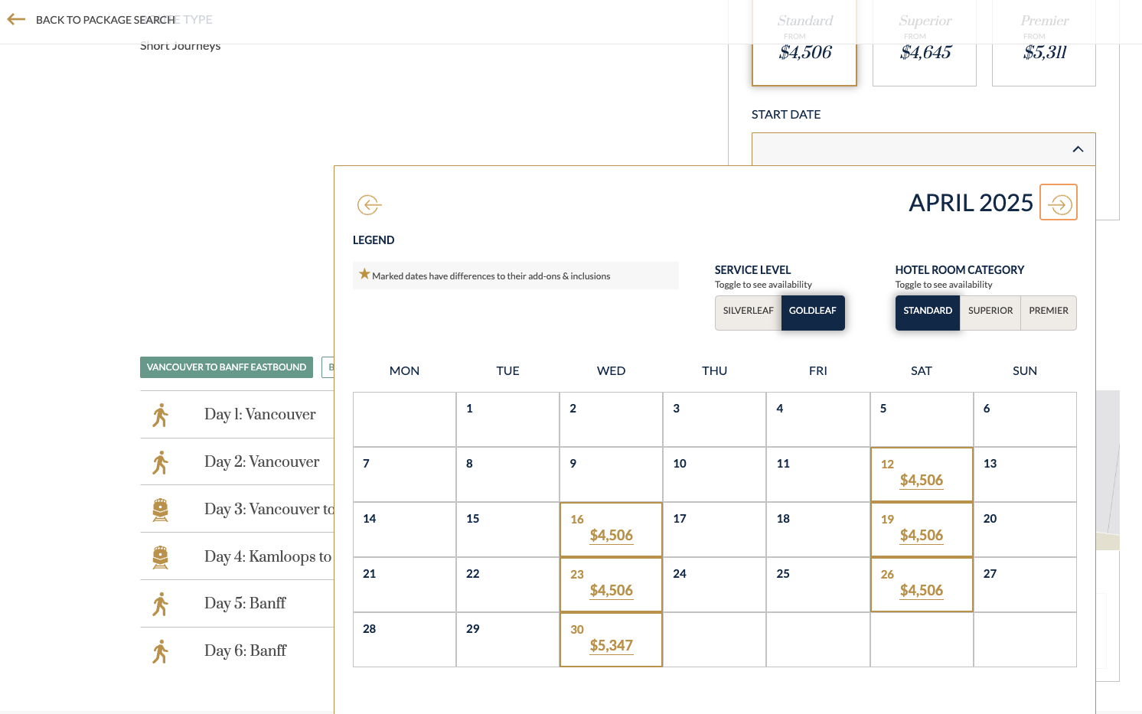The image size is (1142, 714).
Task: Open Back to Package Search
Action: click(105, 19)
